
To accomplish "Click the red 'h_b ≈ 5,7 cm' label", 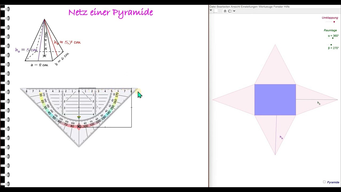I will point(67,42).
